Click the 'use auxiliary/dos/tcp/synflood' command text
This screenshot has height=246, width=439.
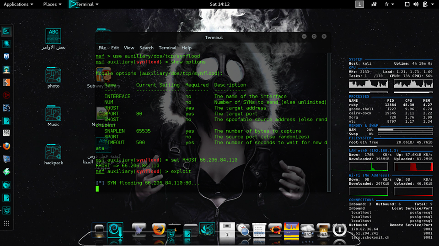point(156,56)
